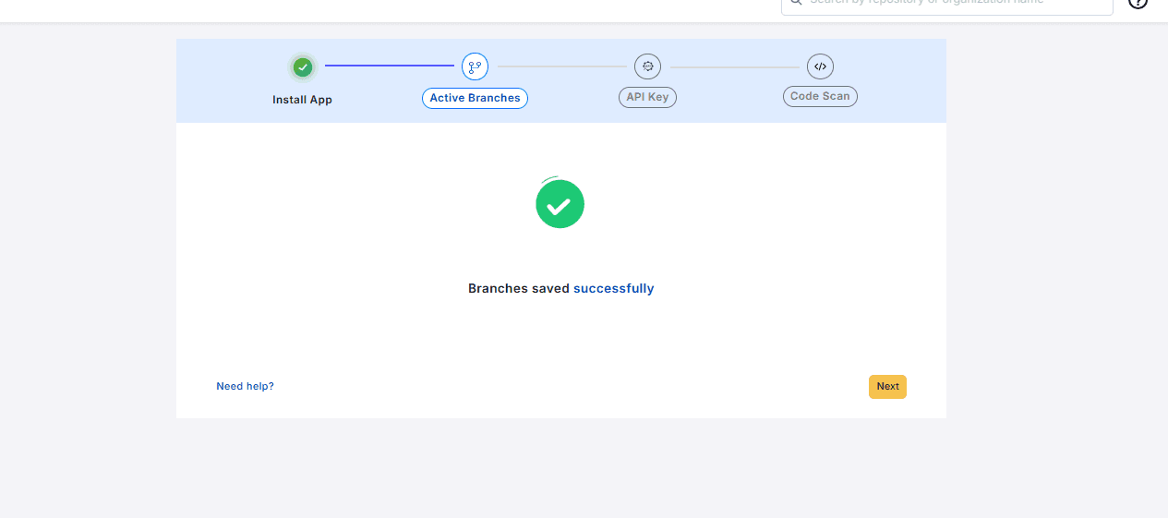The width and height of the screenshot is (1168, 518).
Task: Open help via top-right question mark icon
Action: point(1138,3)
